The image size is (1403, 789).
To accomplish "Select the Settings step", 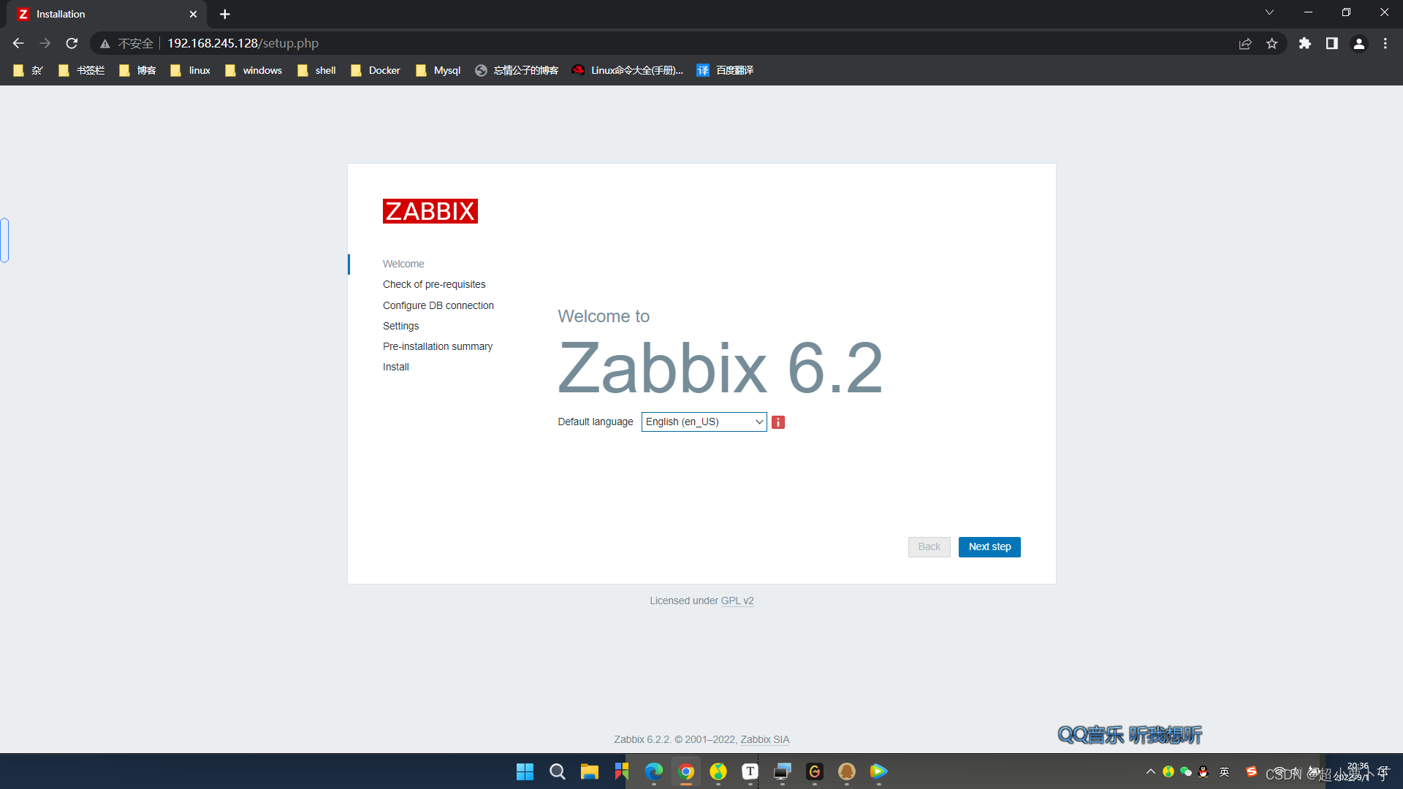I will (400, 326).
